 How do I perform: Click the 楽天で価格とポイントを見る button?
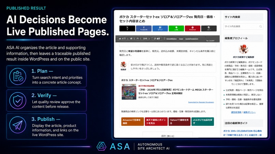click(x=156, y=121)
